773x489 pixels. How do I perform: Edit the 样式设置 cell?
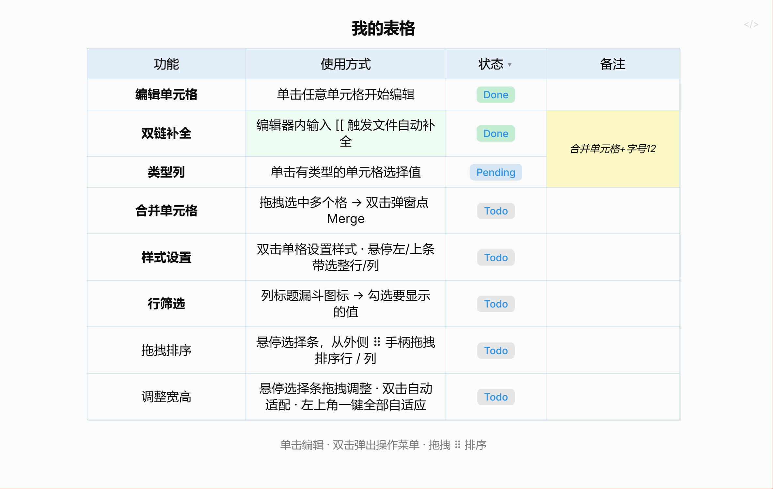166,257
